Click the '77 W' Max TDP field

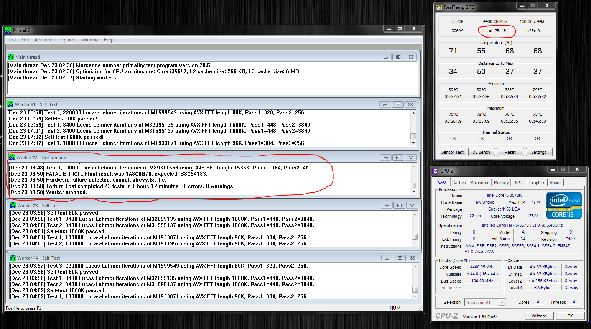tap(536, 202)
